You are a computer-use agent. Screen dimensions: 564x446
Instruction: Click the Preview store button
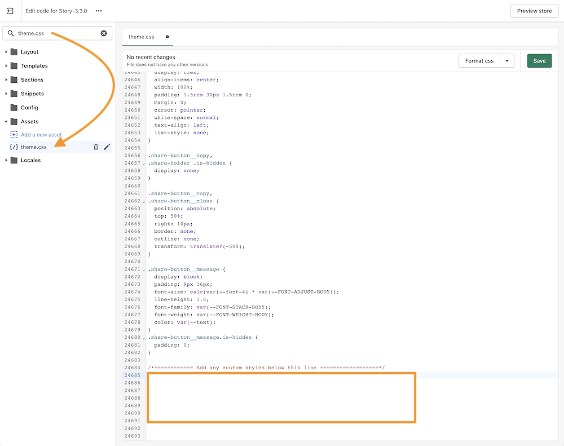(534, 11)
